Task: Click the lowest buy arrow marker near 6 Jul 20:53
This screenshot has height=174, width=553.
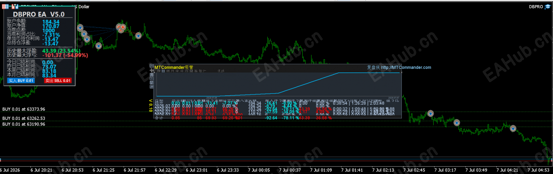Action: pyautogui.click(x=99, y=45)
